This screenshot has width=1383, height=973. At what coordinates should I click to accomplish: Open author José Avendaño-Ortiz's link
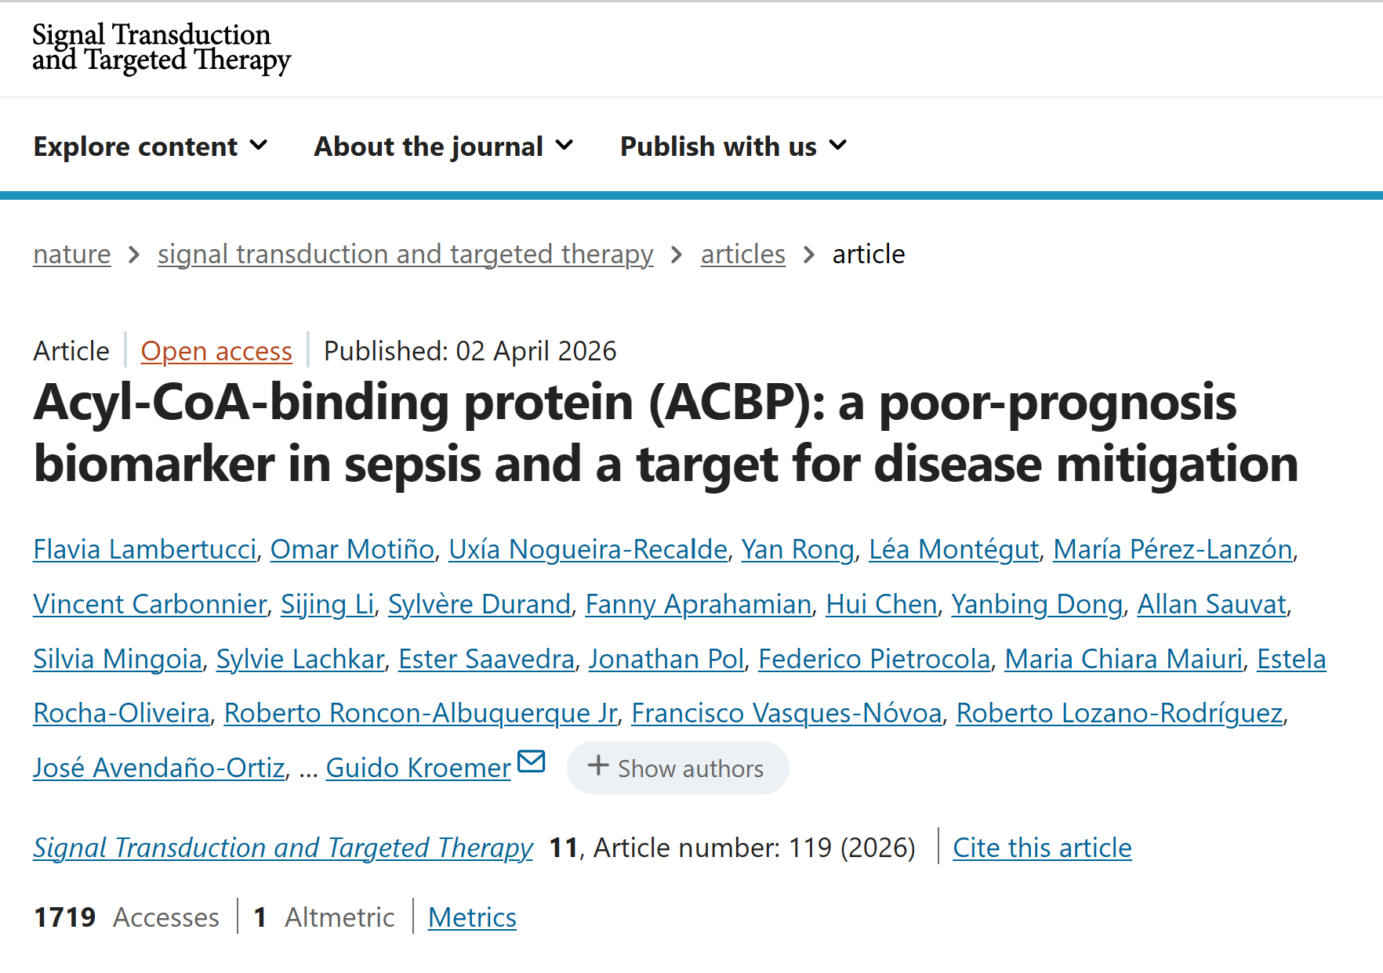click(159, 769)
